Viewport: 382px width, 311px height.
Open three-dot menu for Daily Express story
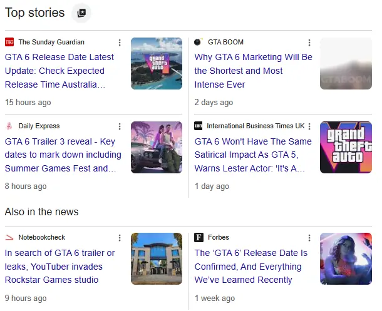tap(120, 126)
